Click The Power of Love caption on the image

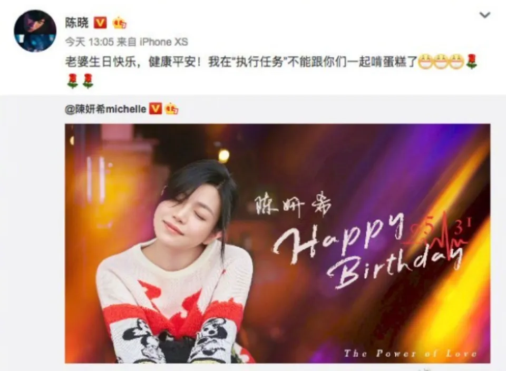point(411,354)
